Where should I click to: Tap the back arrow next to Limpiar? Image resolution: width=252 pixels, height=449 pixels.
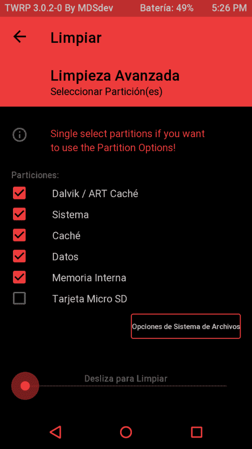coord(19,36)
